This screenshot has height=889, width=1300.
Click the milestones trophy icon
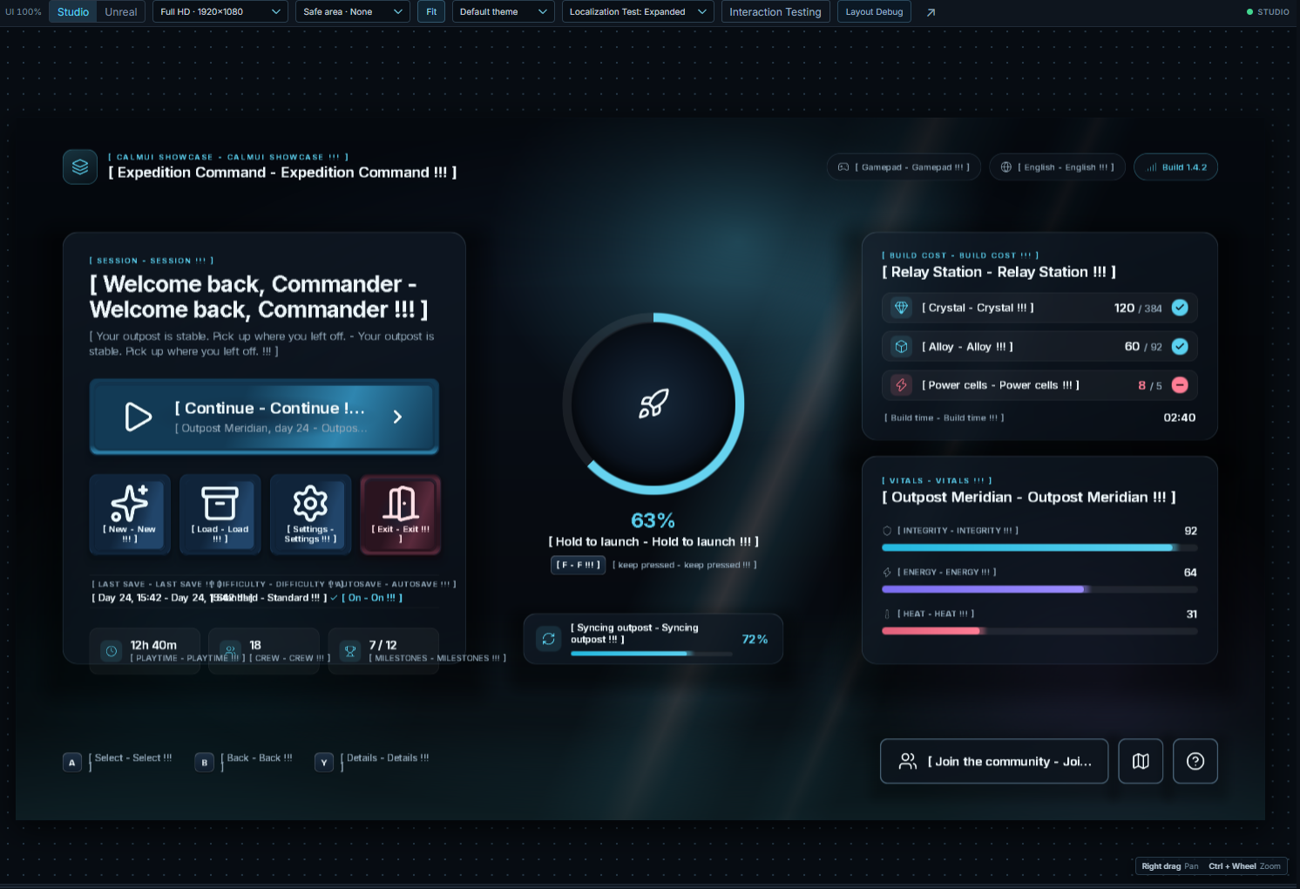coord(350,651)
